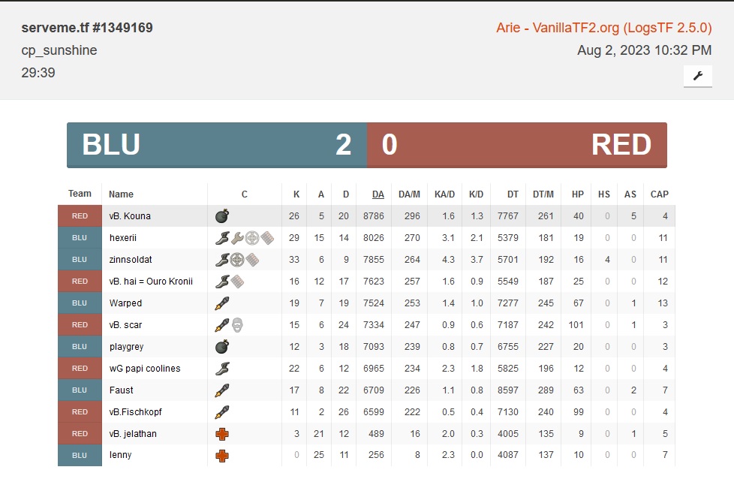Click lenny's medic cross class icon

[222, 455]
